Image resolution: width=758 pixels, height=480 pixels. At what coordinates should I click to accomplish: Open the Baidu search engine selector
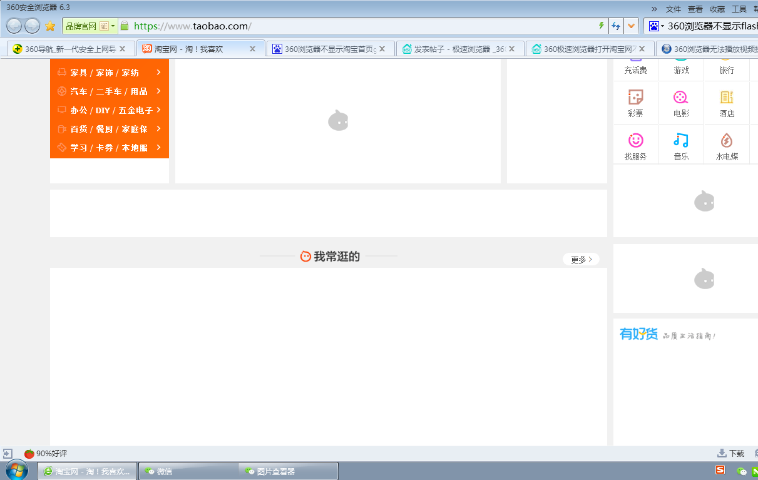click(656, 26)
